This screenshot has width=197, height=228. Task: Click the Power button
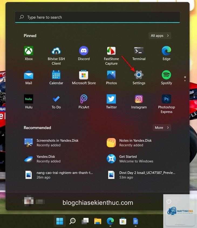click(x=169, y=201)
